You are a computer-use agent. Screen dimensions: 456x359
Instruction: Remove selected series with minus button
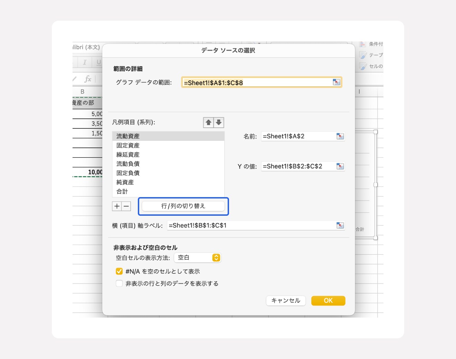click(x=126, y=206)
